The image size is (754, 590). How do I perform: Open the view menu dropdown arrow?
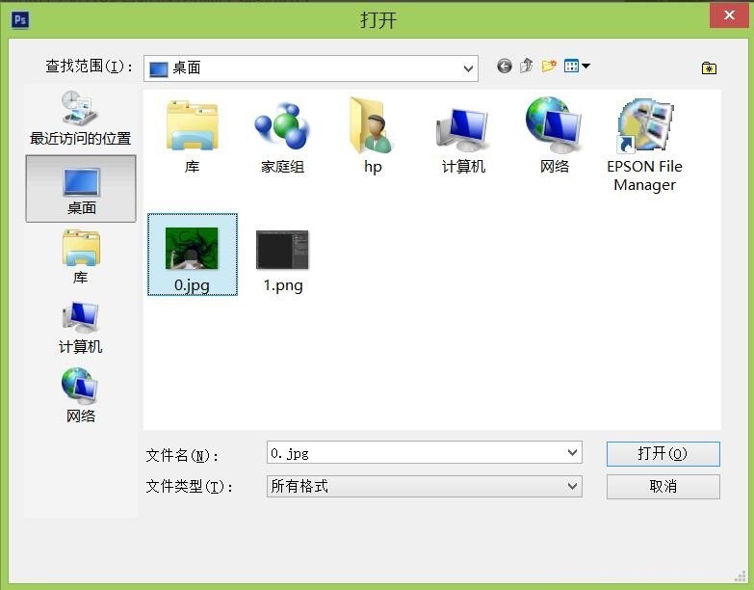pos(585,66)
